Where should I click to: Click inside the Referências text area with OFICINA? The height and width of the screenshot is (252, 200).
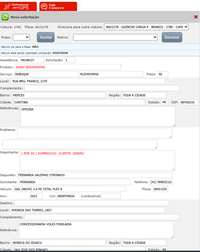98,116
